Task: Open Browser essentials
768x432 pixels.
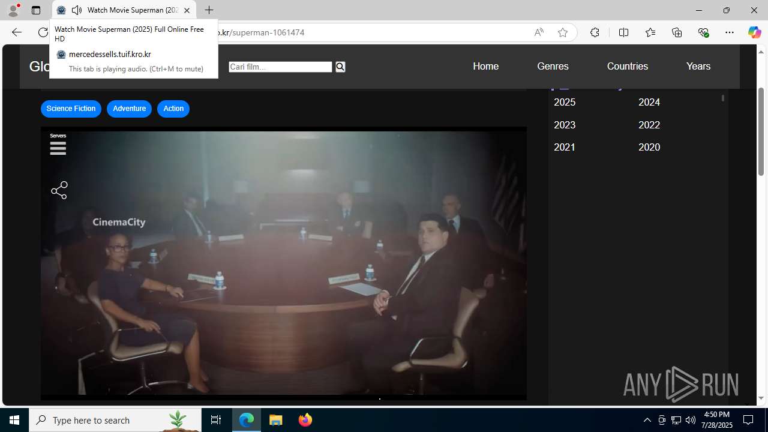Action: [703, 32]
